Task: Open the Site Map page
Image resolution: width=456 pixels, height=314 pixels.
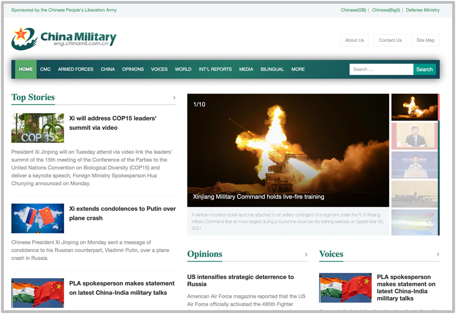Action: [x=426, y=41]
